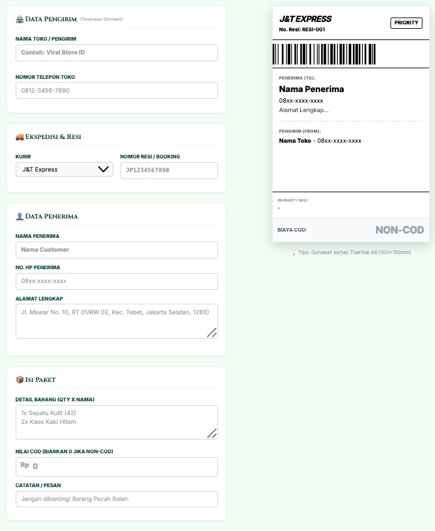
Task: Click the resize grip on Alamat Lengkap textarea
Action: point(213,333)
